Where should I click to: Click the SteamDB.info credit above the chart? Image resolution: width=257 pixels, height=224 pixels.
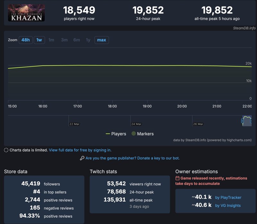click(x=244, y=28)
